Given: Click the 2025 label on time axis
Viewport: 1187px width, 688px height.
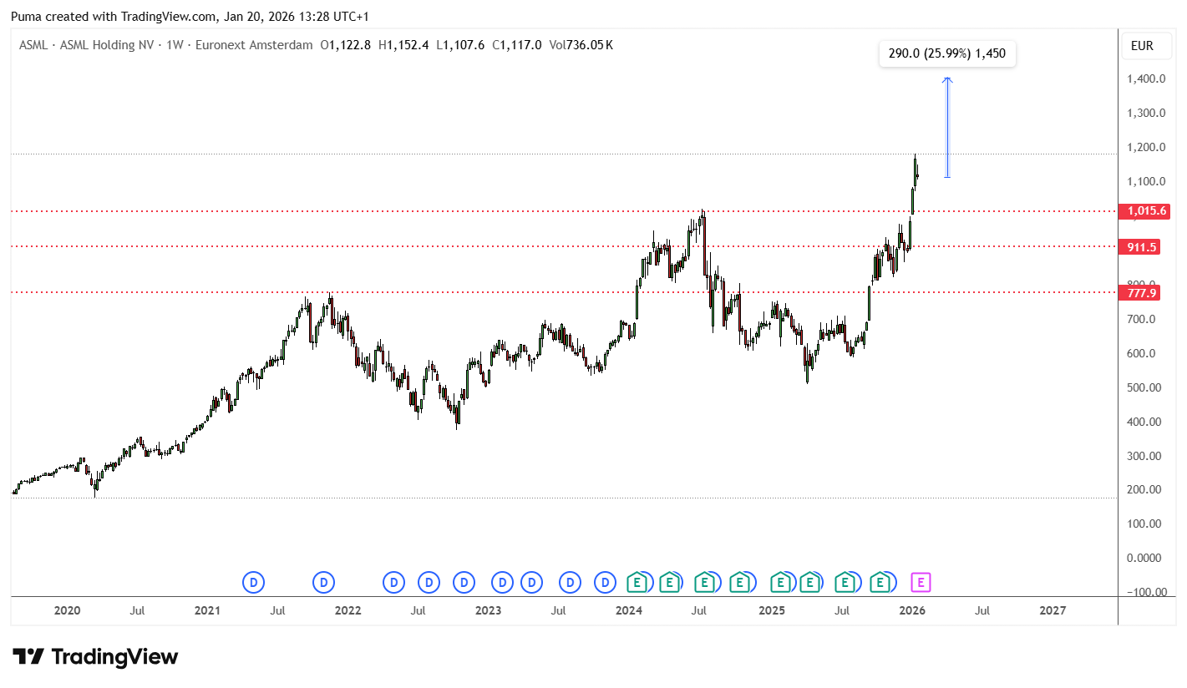Looking at the screenshot, I should [x=771, y=610].
